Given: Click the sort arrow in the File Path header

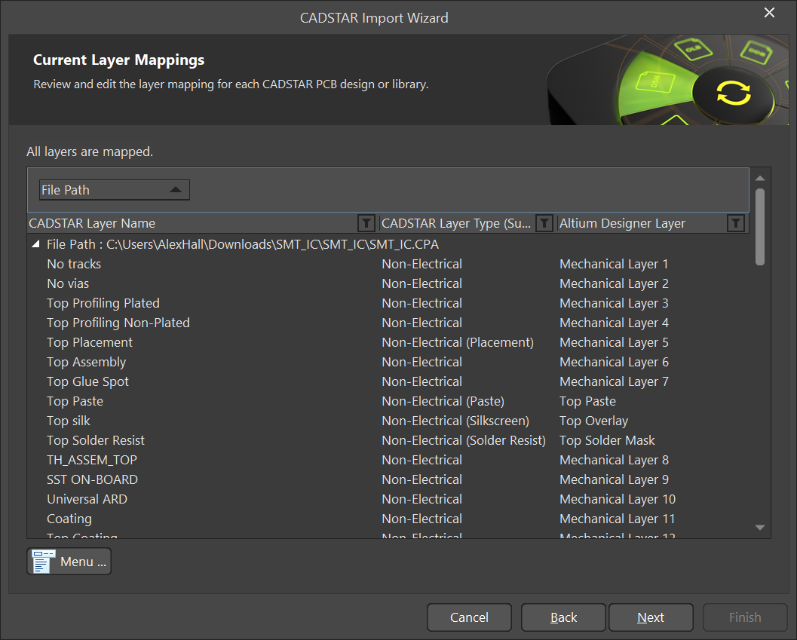Looking at the screenshot, I should (x=176, y=189).
